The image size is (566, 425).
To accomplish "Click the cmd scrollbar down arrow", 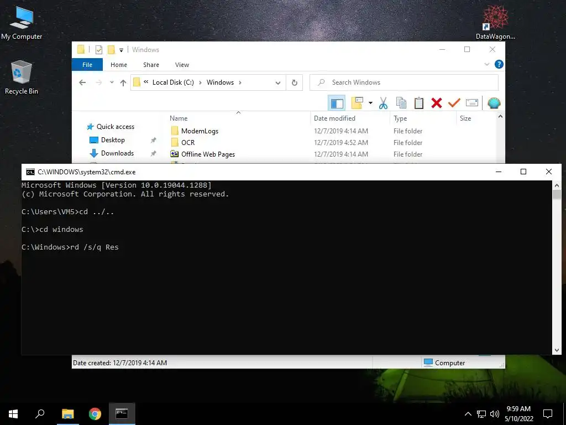I will (x=557, y=350).
